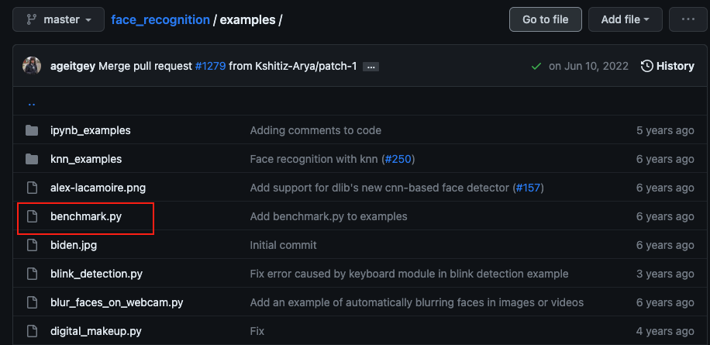
Task: Click the History clock icon
Action: click(x=646, y=66)
